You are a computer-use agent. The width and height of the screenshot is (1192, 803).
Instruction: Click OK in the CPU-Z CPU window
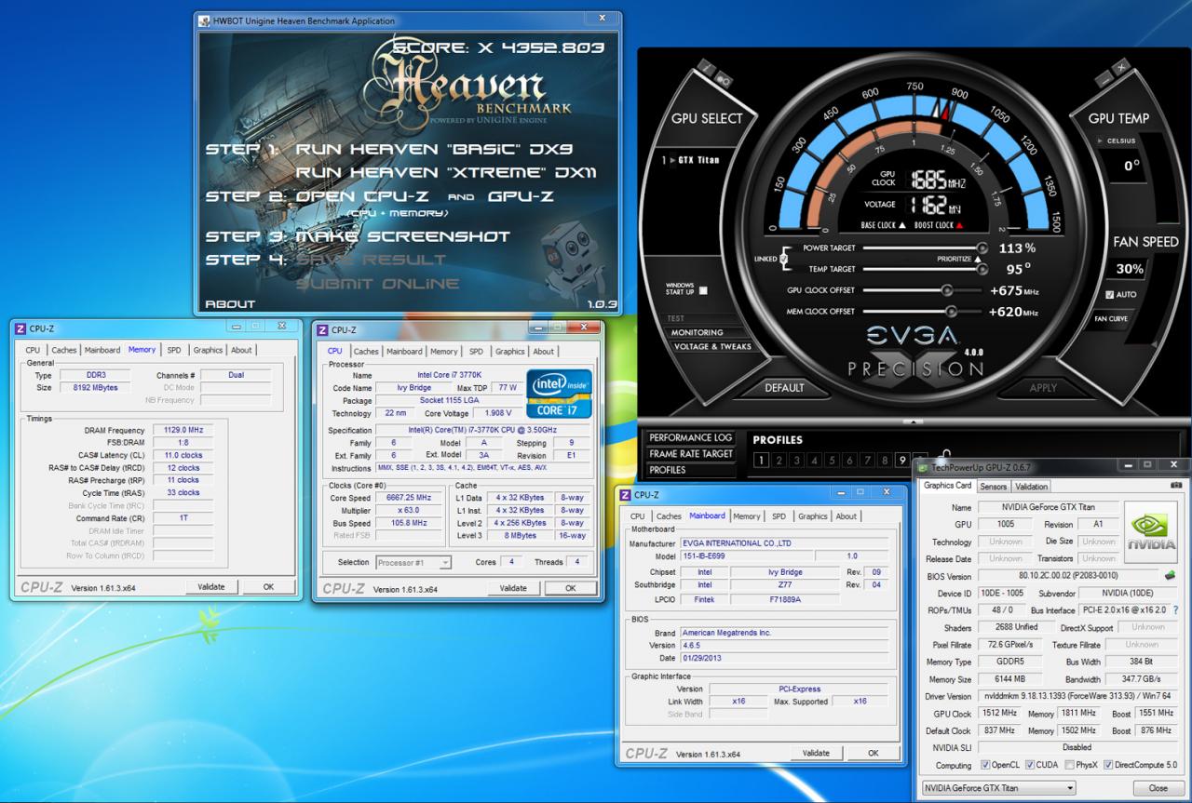[570, 588]
